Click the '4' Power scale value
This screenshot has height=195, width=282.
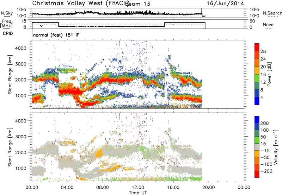point(262,97)
